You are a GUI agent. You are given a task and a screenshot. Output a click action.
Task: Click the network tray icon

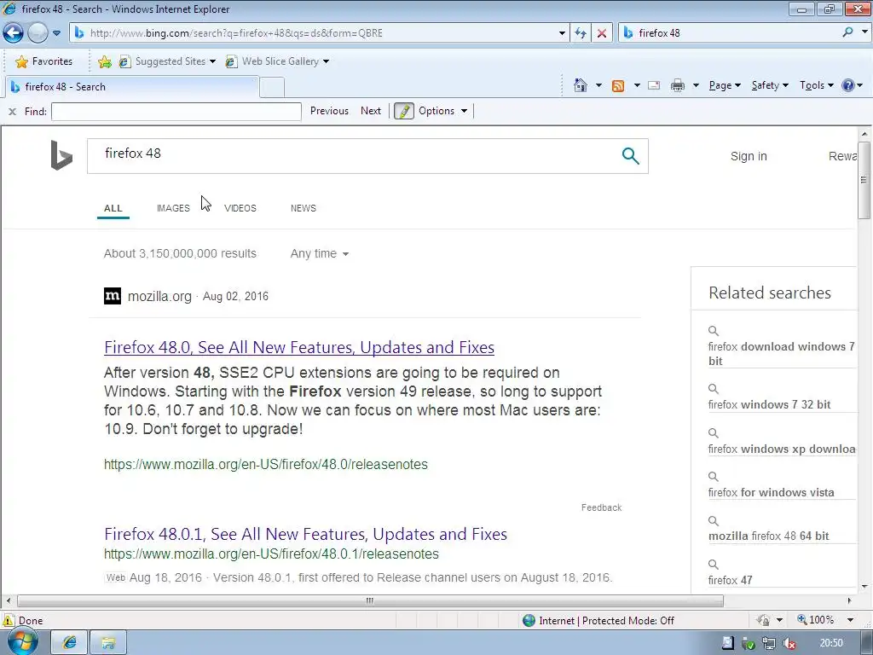tap(769, 643)
